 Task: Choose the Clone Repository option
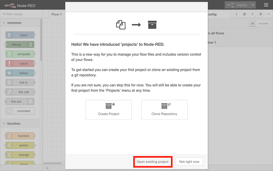(x=164, y=110)
